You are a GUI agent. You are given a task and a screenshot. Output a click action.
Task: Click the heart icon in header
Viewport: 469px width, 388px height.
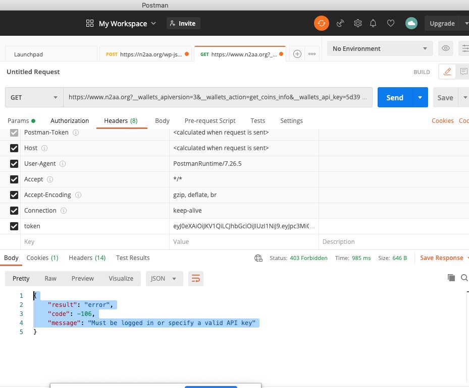coord(391,23)
